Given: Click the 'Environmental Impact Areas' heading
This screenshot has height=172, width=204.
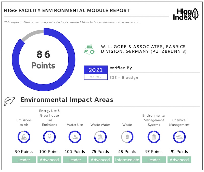Looking at the screenshot, I should [67, 100].
